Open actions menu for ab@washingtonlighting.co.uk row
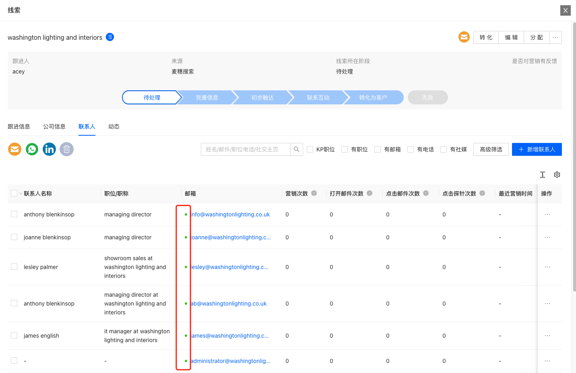576x373 pixels. [x=547, y=304]
